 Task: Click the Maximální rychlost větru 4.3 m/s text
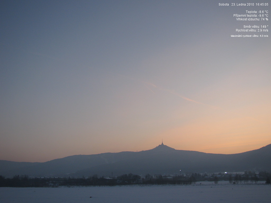[x=249, y=36]
